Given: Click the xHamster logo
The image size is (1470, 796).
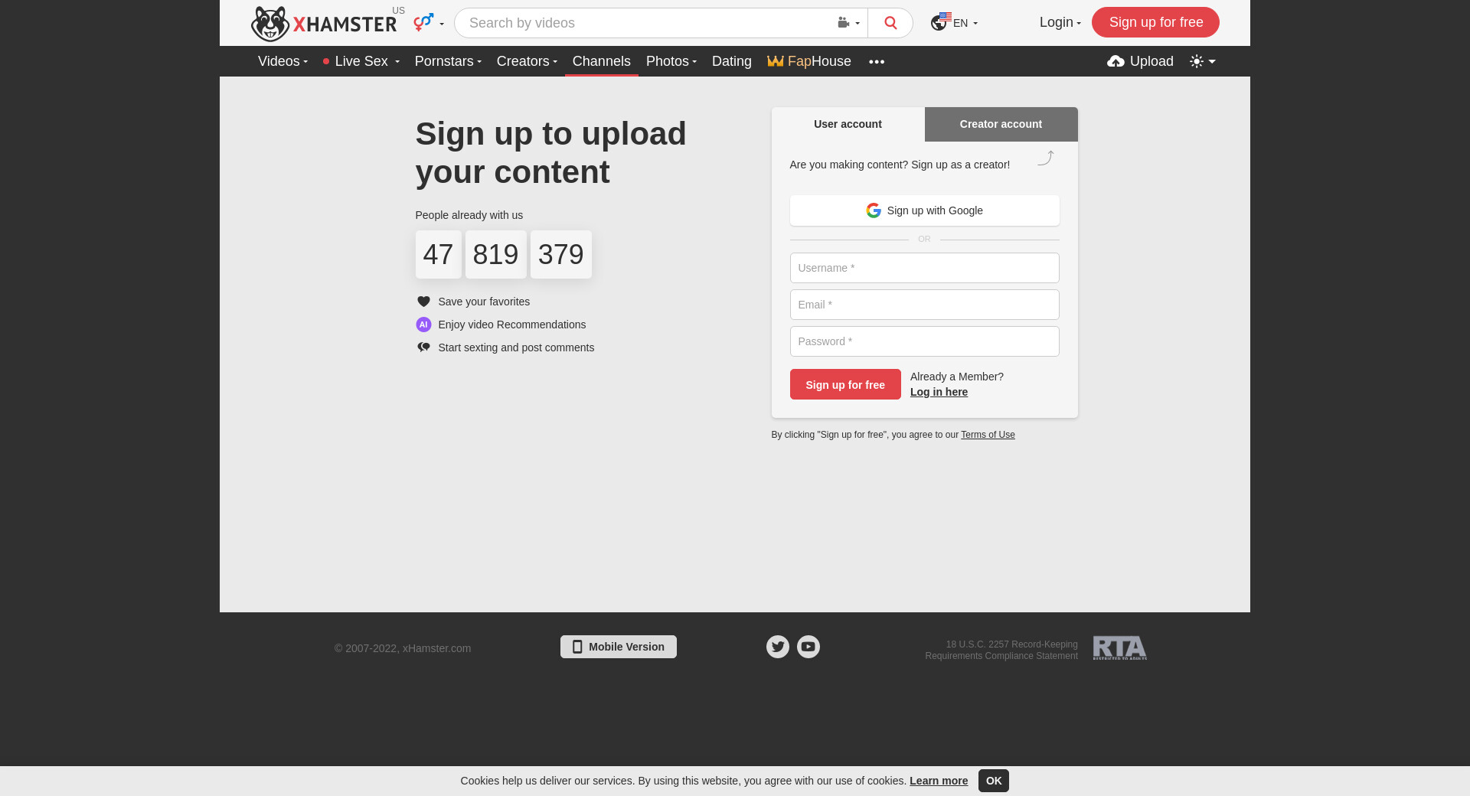Looking at the screenshot, I should (x=324, y=24).
